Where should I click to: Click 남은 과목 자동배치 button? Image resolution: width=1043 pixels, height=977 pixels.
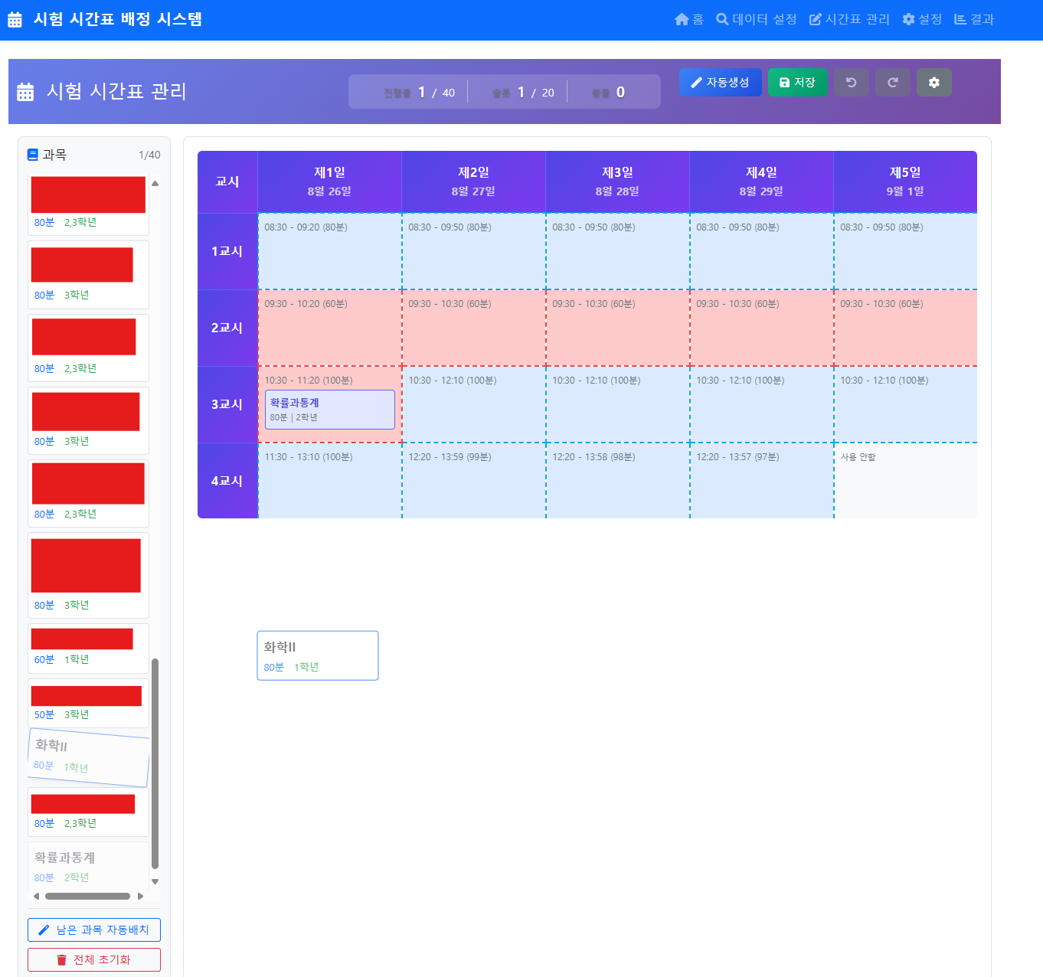(94, 930)
